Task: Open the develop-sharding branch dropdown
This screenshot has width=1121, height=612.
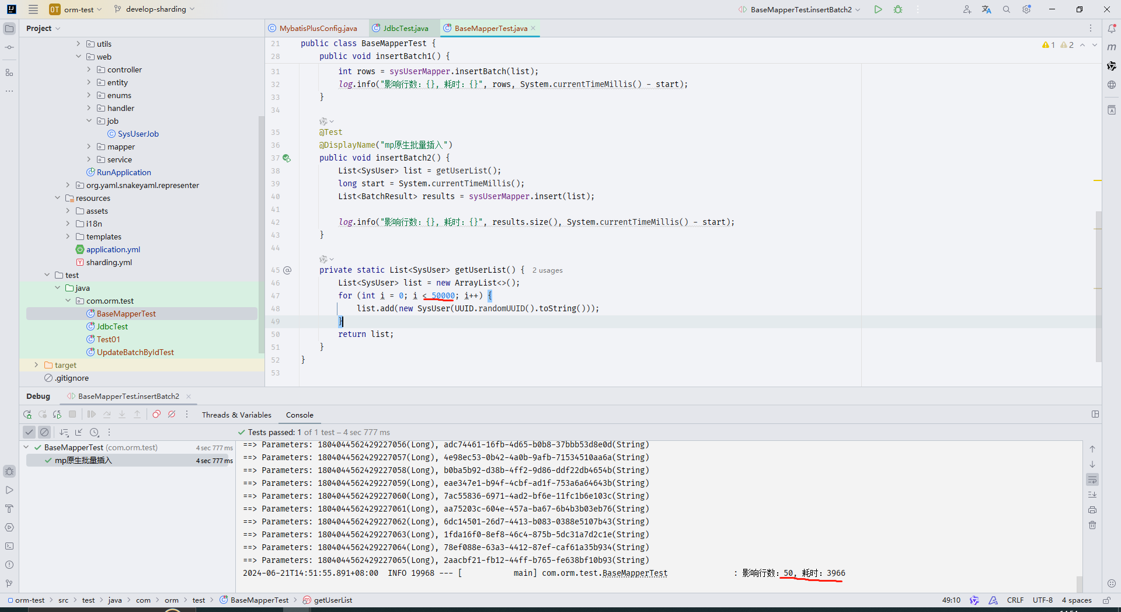Action: click(155, 9)
